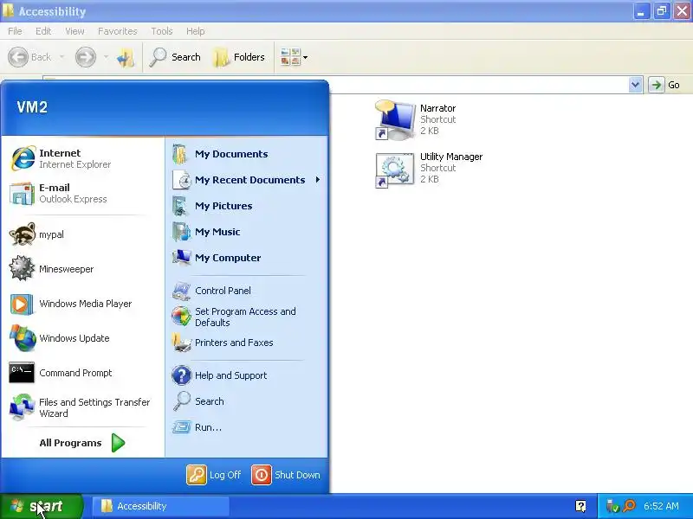693x519 pixels.
Task: Click the Safely Remove Hardware tray icon
Action: [x=612, y=506]
